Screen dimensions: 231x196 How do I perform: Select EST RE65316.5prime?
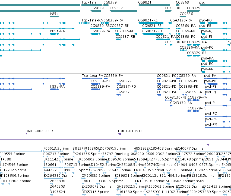(95, 192)
